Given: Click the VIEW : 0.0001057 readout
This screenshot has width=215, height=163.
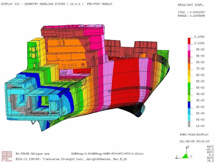Looking at the screenshot, I should [191, 12].
